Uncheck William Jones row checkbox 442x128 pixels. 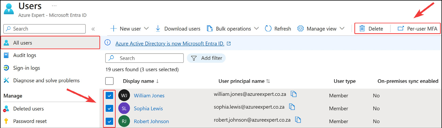click(109, 95)
